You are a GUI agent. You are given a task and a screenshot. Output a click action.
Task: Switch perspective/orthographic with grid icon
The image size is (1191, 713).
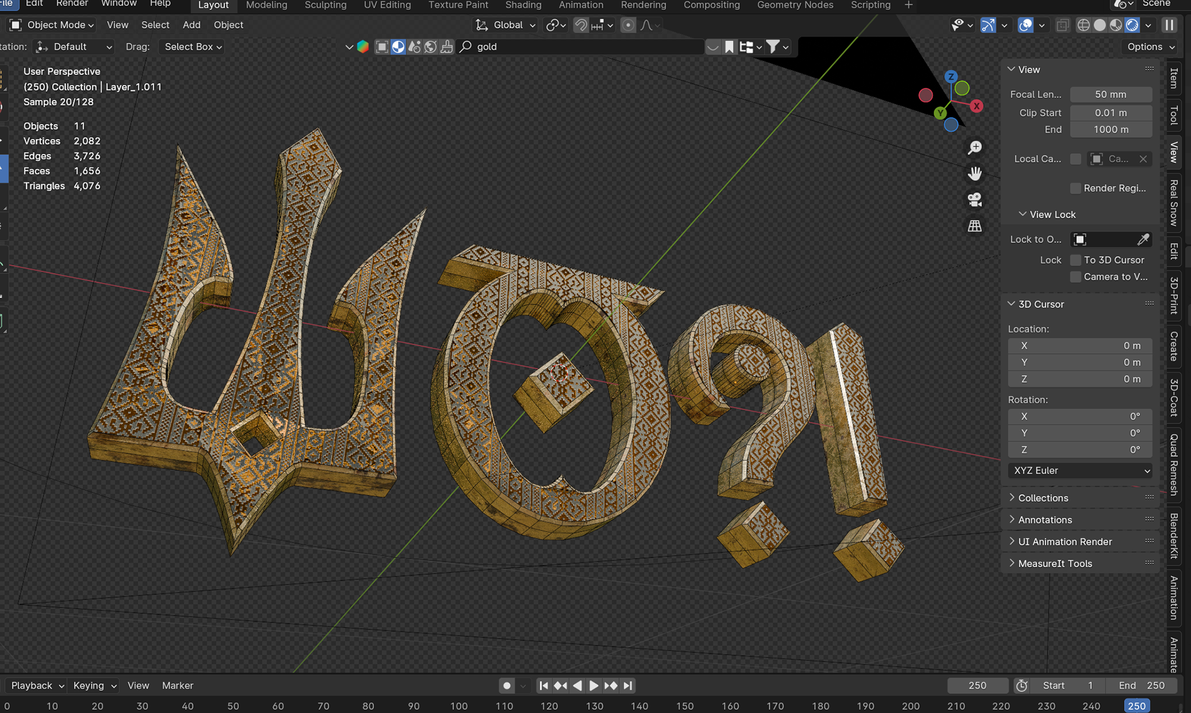975,226
